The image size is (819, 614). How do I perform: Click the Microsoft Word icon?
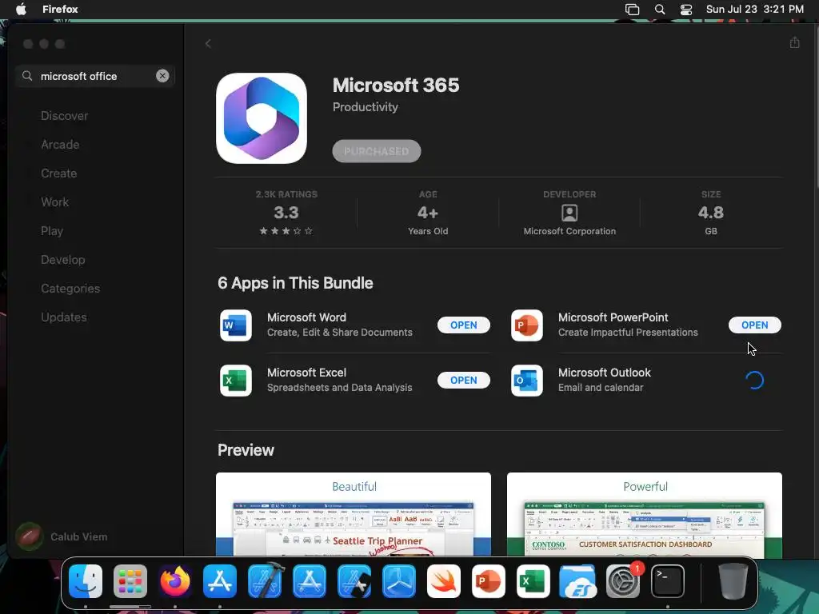236,325
